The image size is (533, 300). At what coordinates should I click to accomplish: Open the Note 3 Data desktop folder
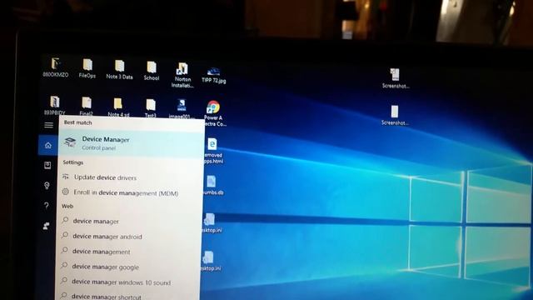(x=119, y=70)
